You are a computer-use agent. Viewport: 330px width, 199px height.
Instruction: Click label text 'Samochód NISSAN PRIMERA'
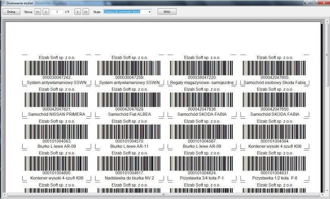pos(57,114)
